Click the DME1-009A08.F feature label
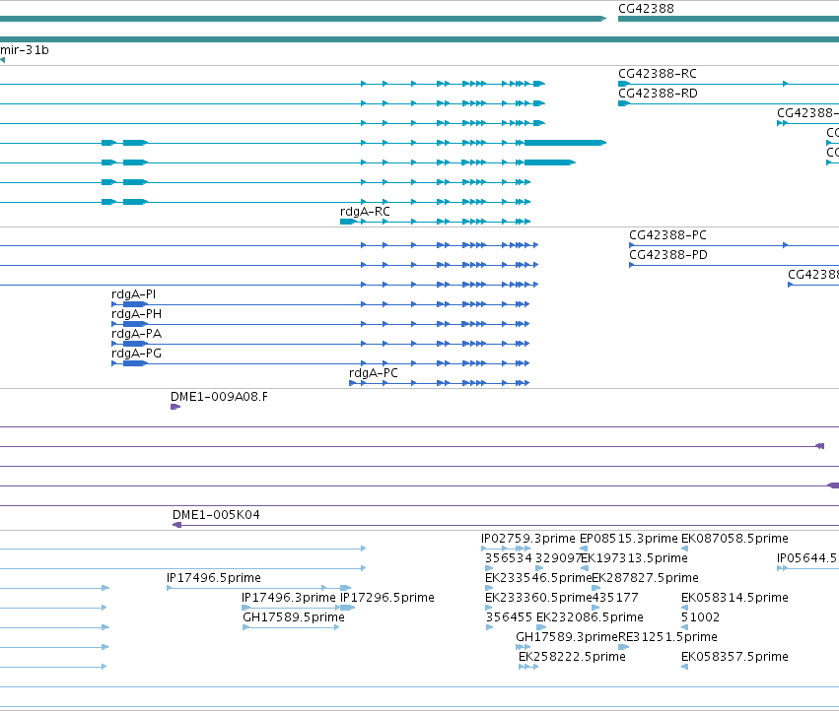This screenshot has width=839, height=711. point(220,397)
